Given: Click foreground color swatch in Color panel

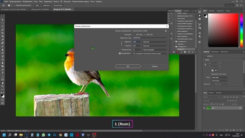Looking at the screenshot, I should 205,15.
